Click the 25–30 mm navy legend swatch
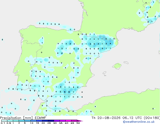The width and height of the screenshot is (160, 124). (x=51, y=121)
